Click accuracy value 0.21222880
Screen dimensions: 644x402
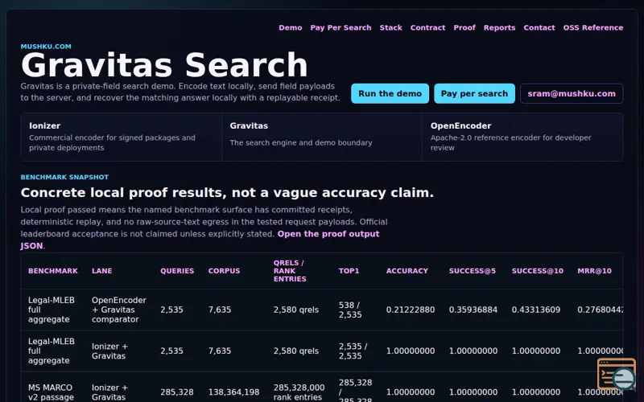point(411,310)
